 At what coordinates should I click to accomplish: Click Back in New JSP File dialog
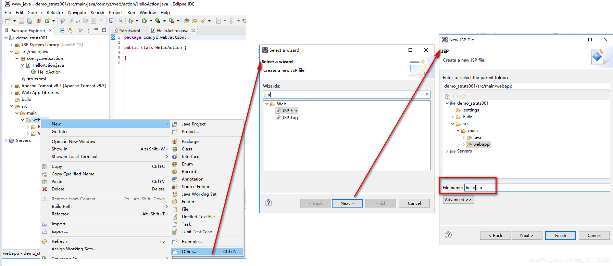click(495, 235)
